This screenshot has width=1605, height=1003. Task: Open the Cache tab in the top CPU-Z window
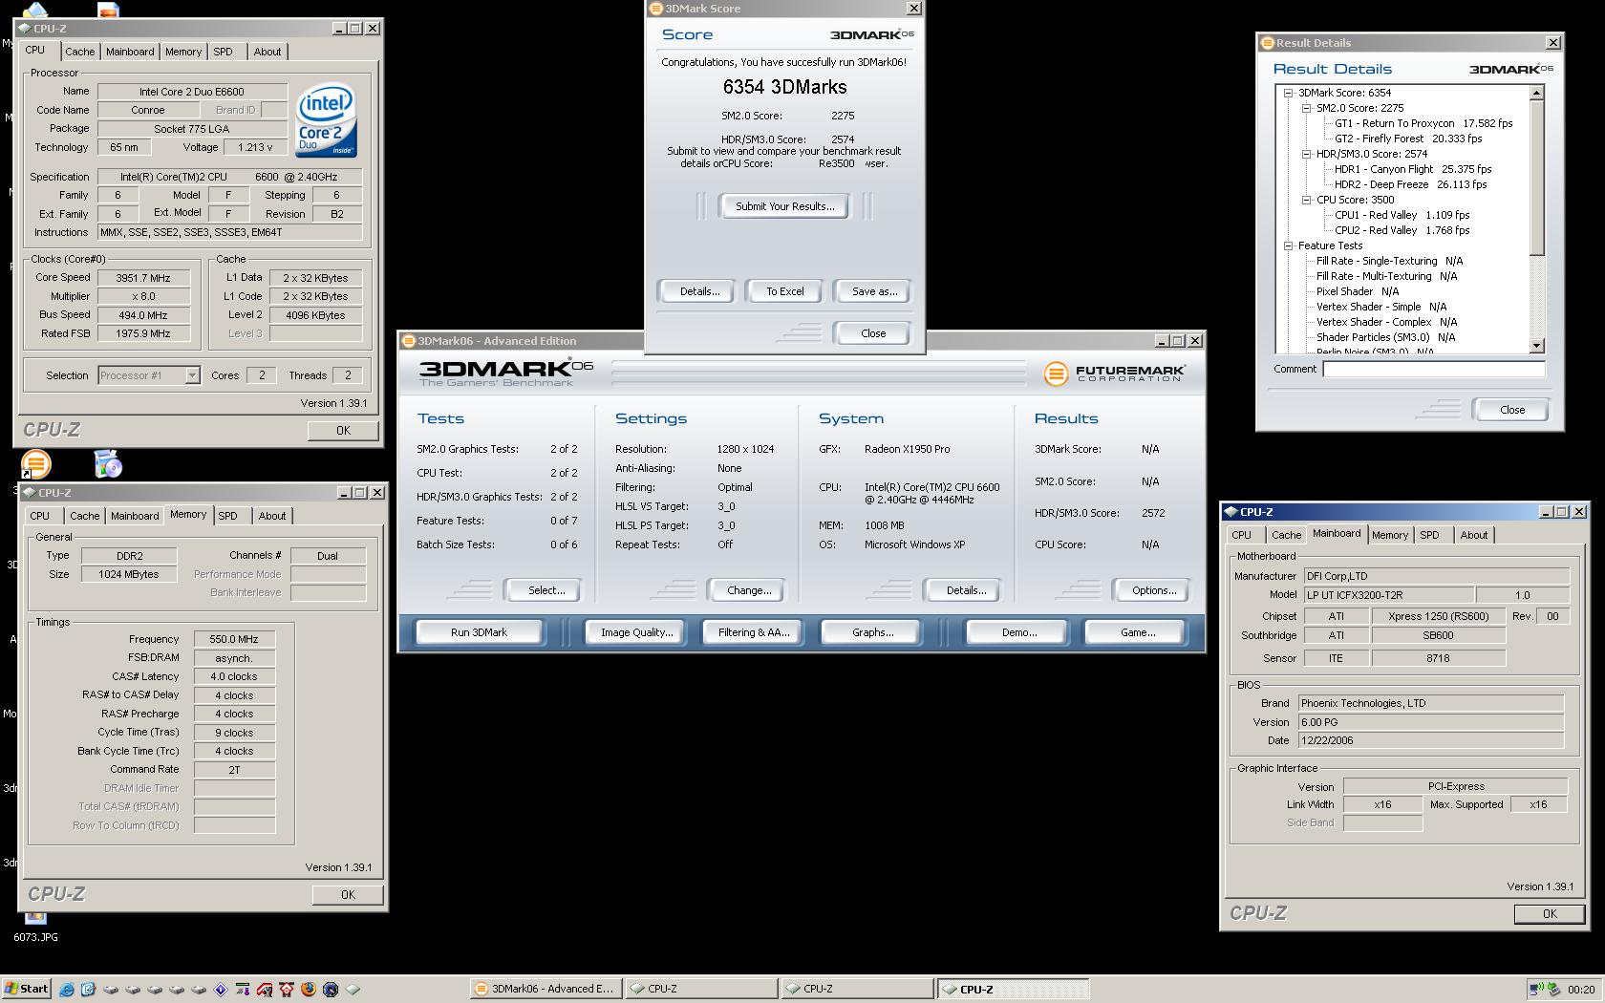click(x=79, y=52)
